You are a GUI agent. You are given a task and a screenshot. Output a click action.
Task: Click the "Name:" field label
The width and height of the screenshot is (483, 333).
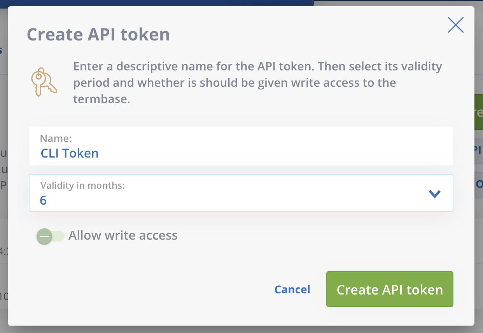coord(56,138)
